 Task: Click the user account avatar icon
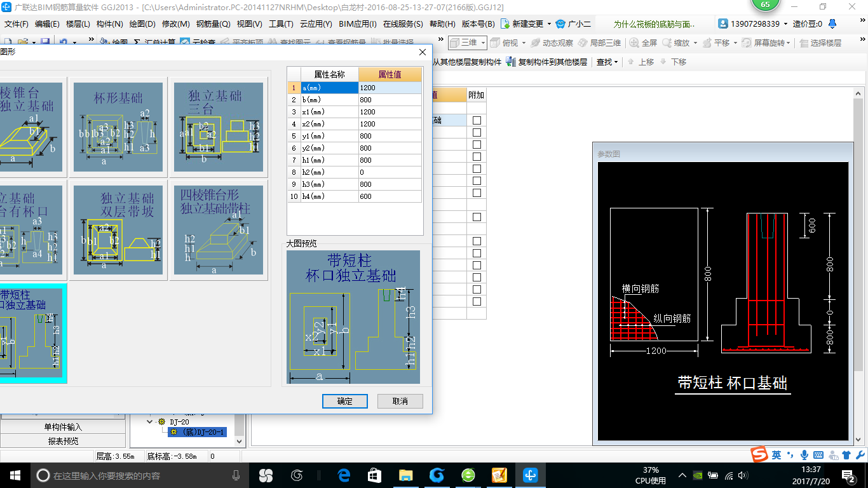(x=723, y=24)
